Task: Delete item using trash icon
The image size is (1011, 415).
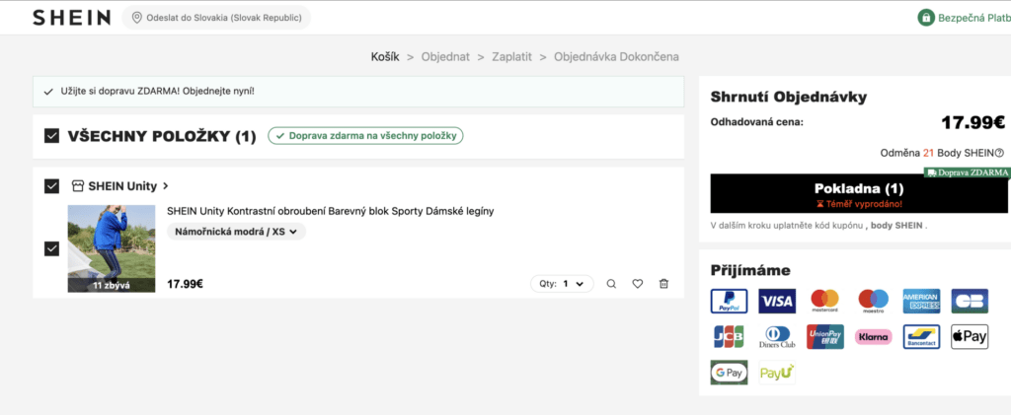Action: [x=663, y=284]
